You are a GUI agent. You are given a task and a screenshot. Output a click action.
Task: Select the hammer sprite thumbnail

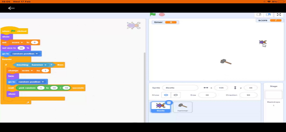183,107
